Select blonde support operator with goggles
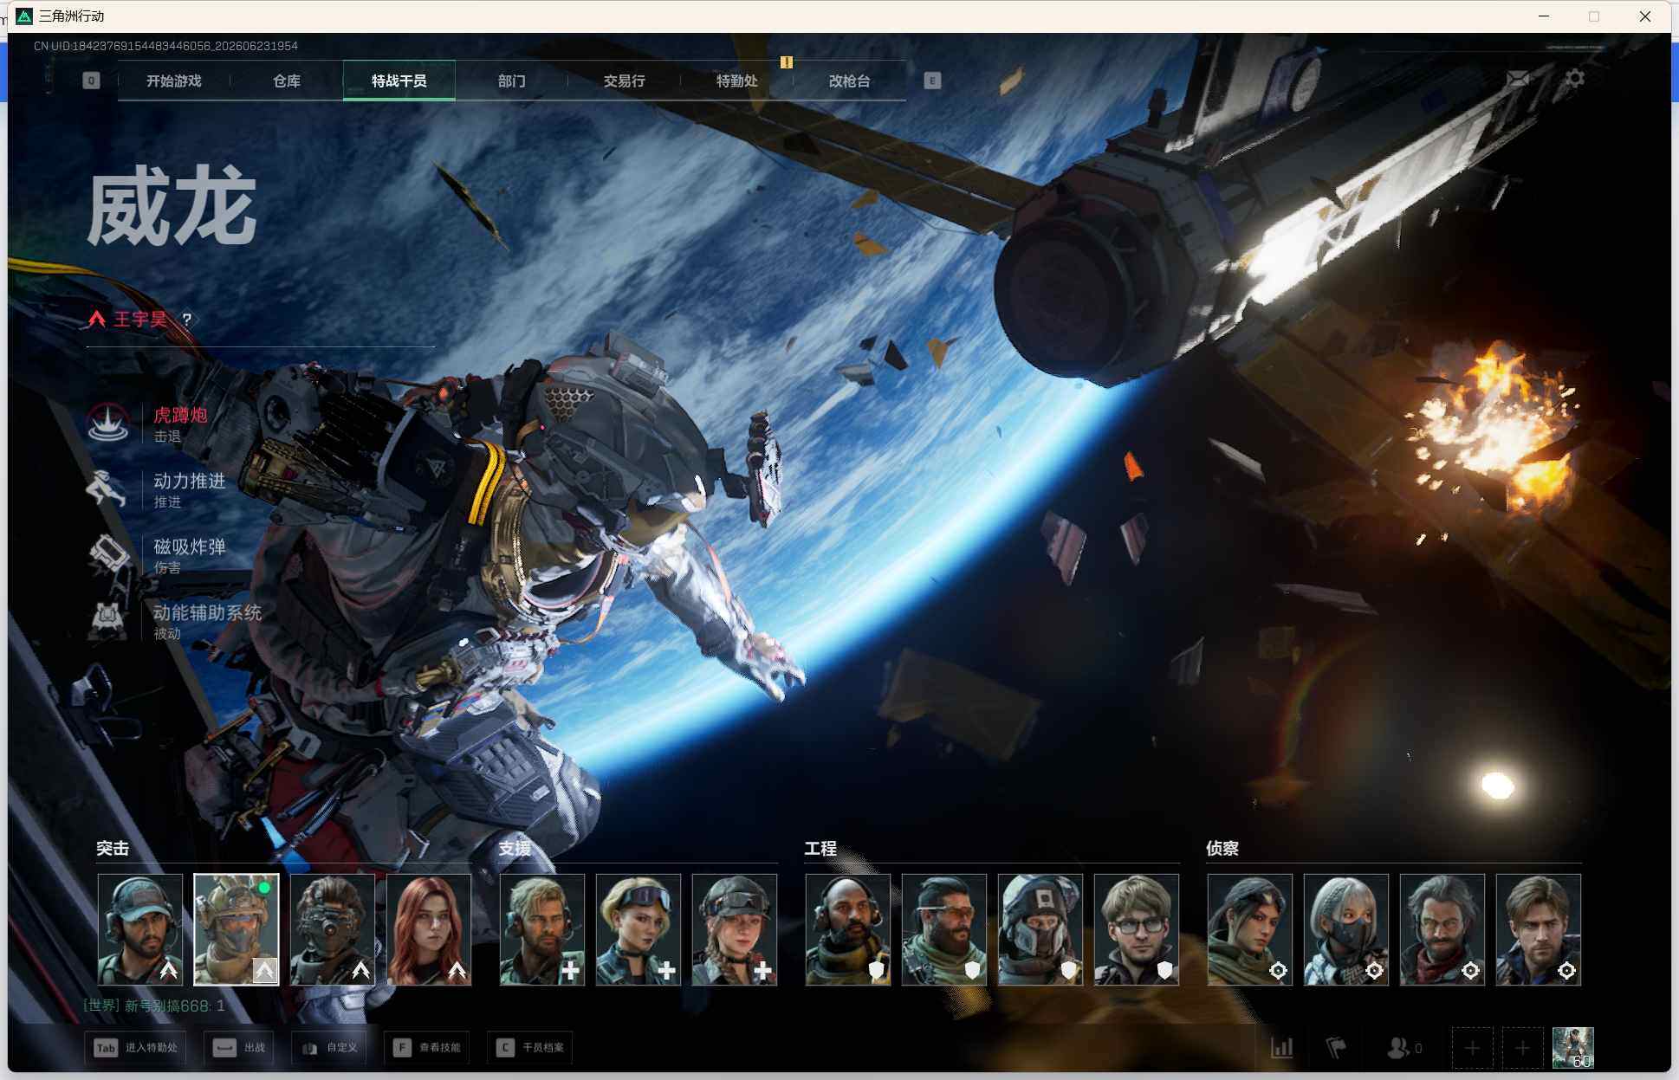The image size is (1679, 1080). click(639, 929)
